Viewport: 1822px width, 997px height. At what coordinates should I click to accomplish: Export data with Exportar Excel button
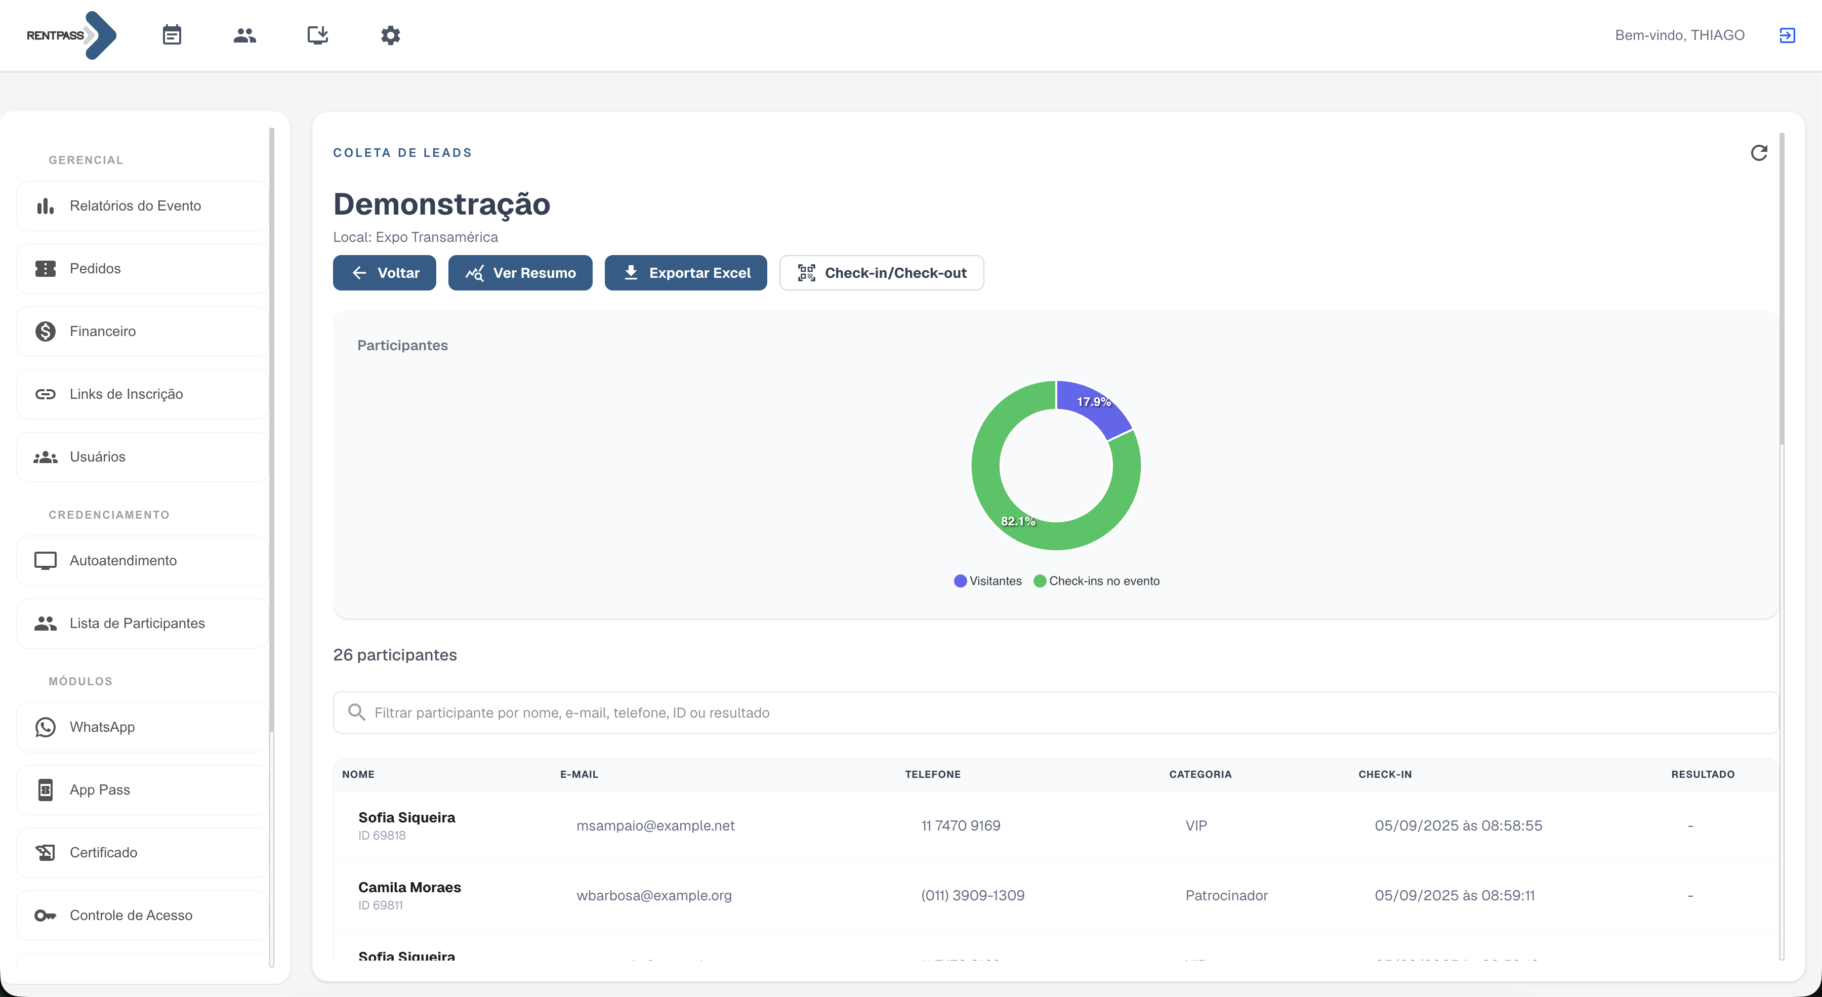(686, 273)
